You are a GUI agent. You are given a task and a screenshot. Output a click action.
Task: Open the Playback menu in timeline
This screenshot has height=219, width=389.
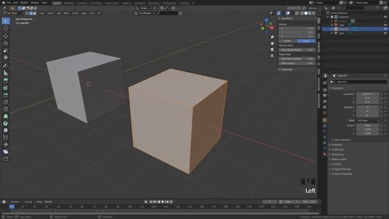click(16, 202)
